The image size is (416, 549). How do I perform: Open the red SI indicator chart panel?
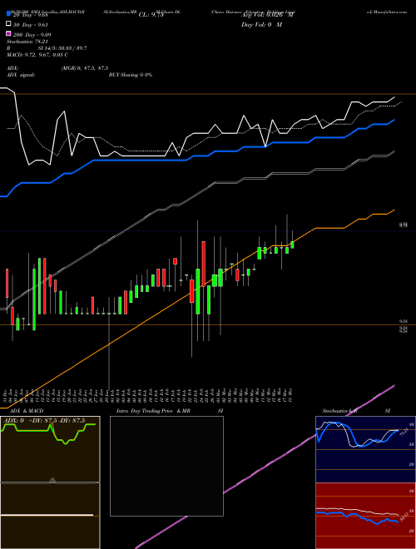(365, 516)
